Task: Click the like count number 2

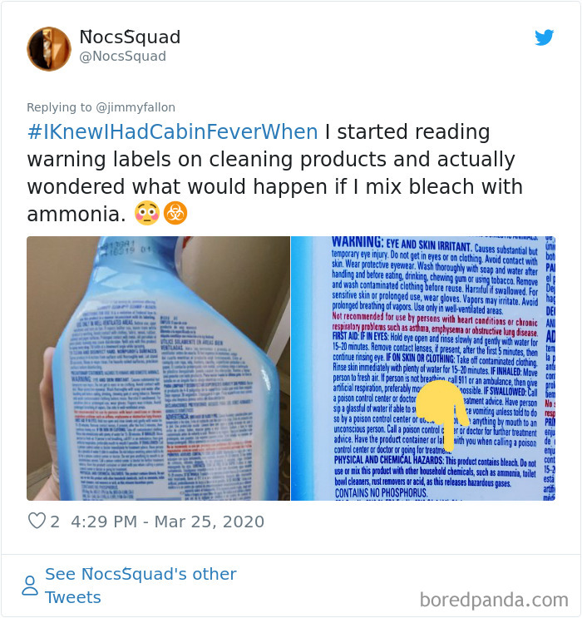Action: 55,522
